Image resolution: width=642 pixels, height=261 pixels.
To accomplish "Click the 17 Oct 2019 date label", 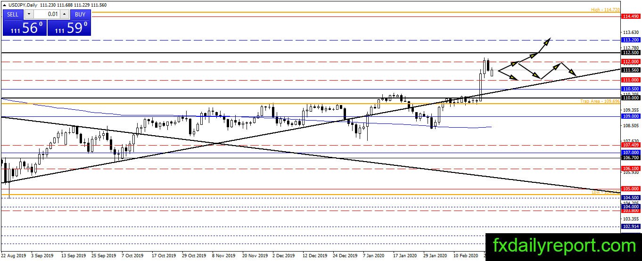I will [164, 256].
